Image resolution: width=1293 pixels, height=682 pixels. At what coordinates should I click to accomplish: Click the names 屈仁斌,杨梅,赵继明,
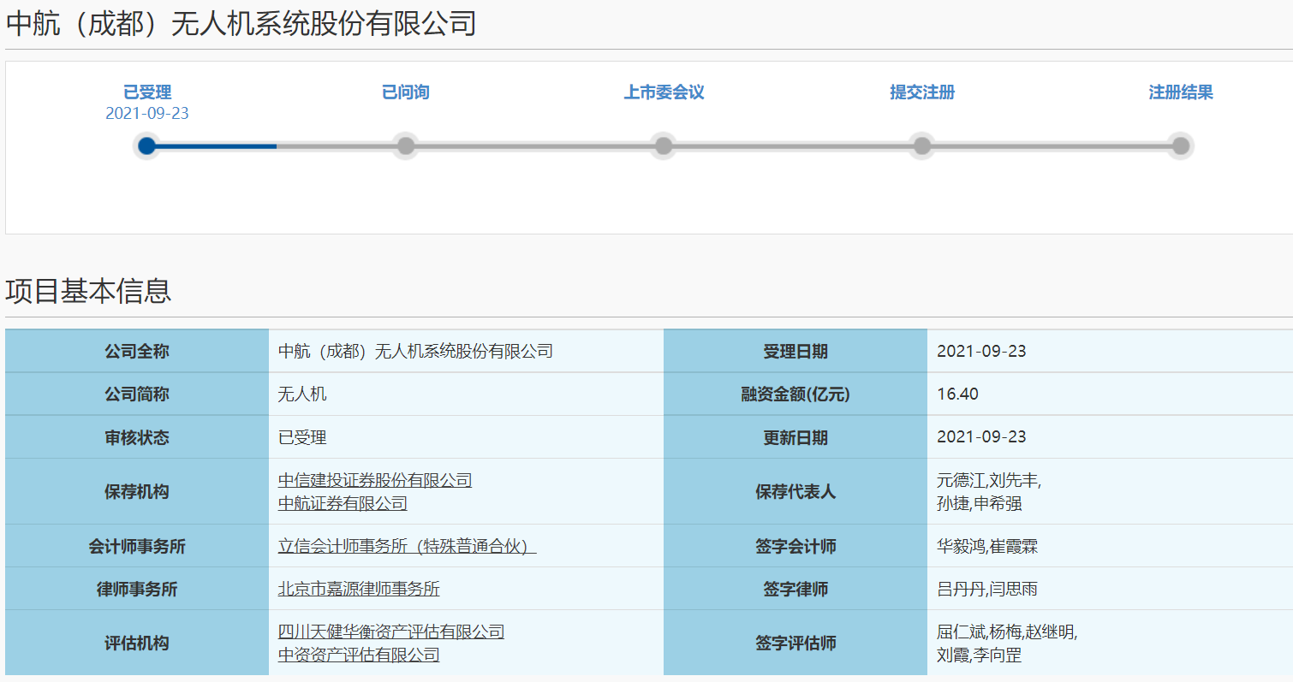click(1007, 632)
